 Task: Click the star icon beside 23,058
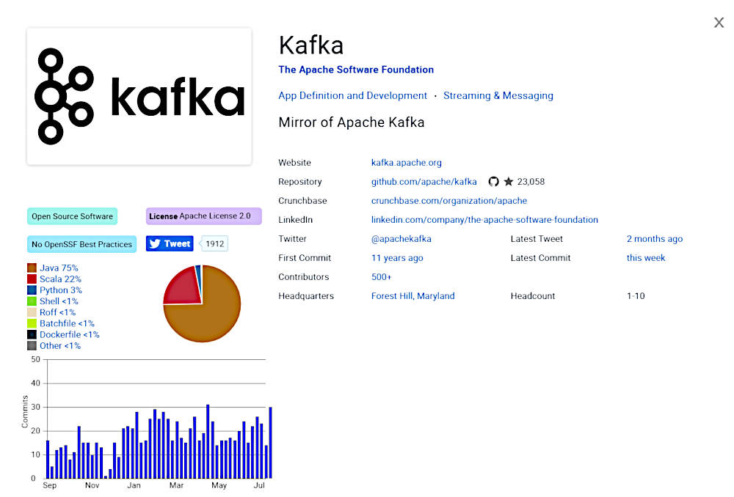509,181
